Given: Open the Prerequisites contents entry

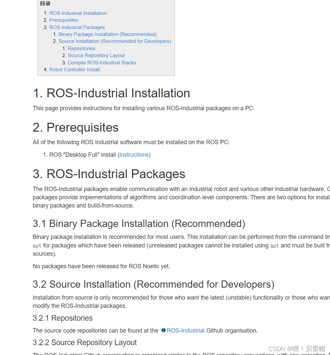Looking at the screenshot, I should point(63,20).
